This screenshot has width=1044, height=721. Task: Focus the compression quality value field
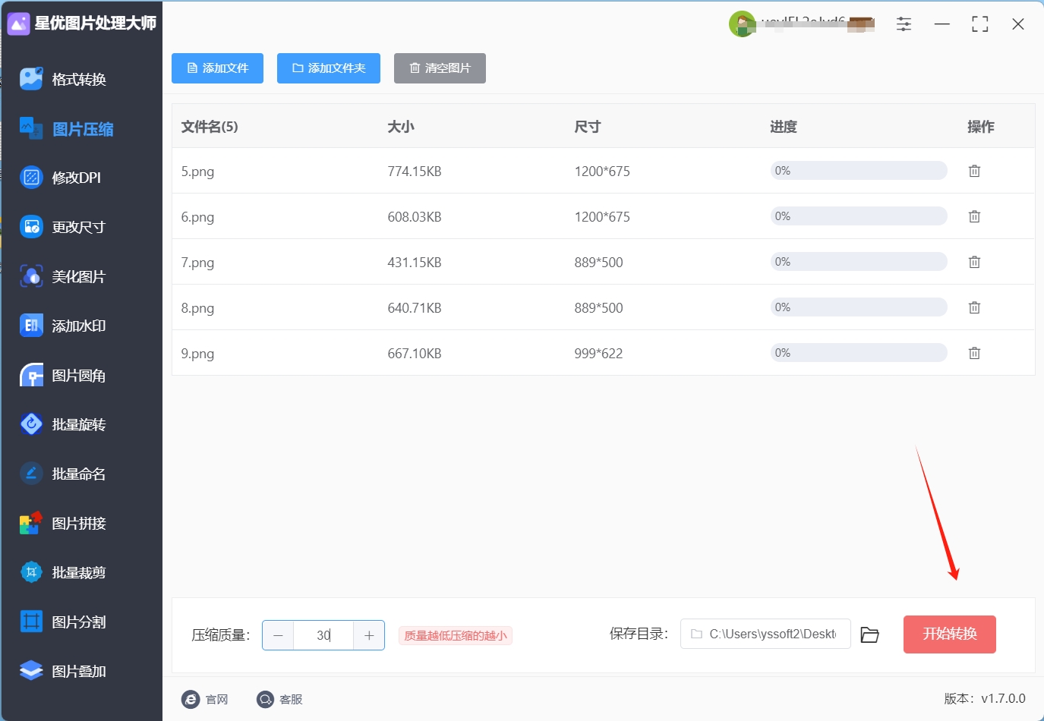(x=323, y=635)
